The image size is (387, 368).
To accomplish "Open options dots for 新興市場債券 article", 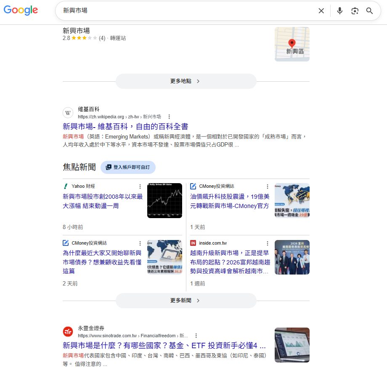I will click(140, 243).
